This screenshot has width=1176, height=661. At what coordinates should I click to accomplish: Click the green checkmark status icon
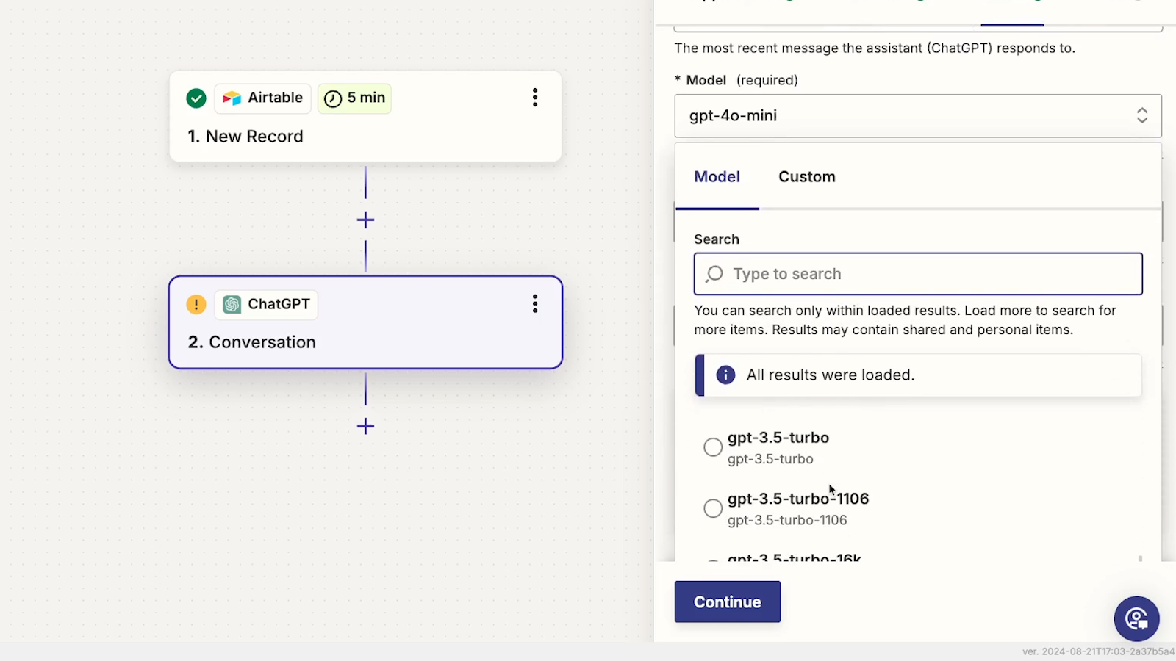point(196,98)
